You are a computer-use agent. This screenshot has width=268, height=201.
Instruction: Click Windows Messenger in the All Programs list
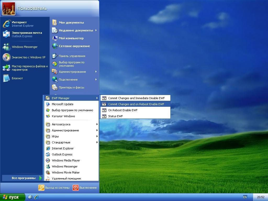point(71,166)
